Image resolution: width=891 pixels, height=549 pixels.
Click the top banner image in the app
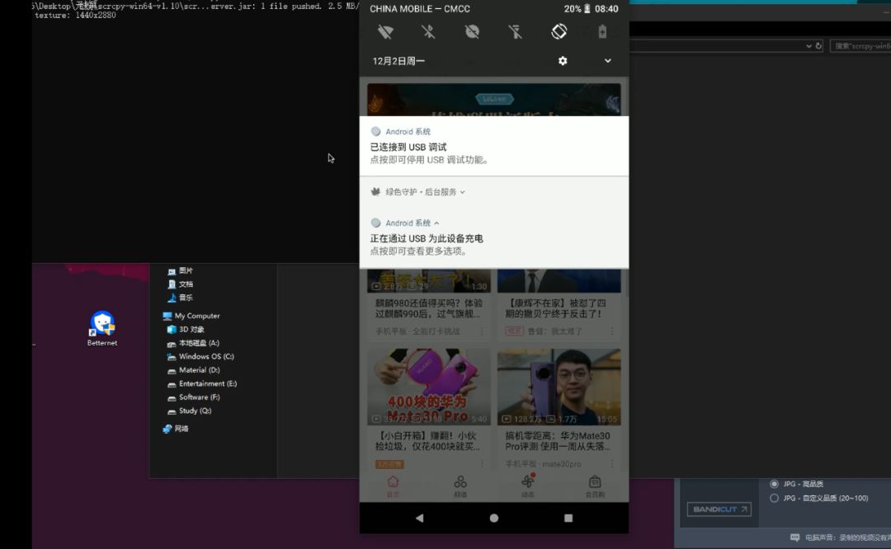click(494, 100)
